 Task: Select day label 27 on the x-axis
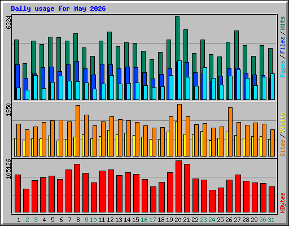tap(237, 220)
